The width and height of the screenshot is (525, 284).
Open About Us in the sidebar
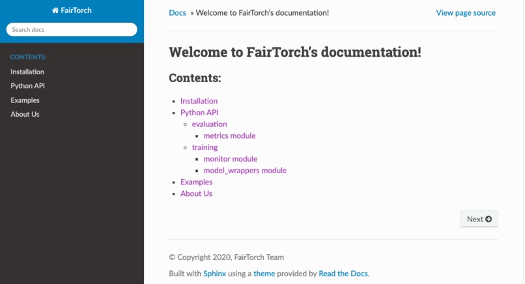25,114
